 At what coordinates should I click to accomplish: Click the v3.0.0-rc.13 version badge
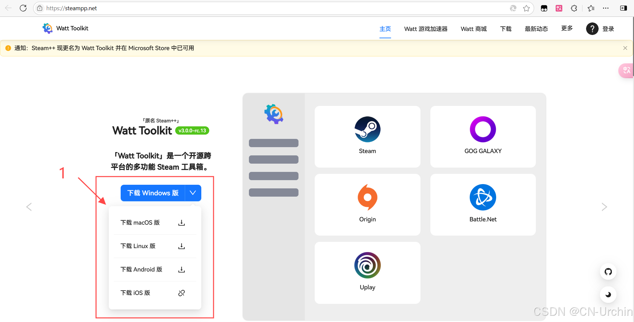tap(192, 131)
